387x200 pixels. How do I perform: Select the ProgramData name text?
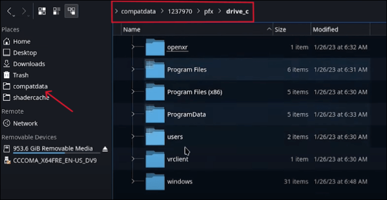pyautogui.click(x=186, y=115)
